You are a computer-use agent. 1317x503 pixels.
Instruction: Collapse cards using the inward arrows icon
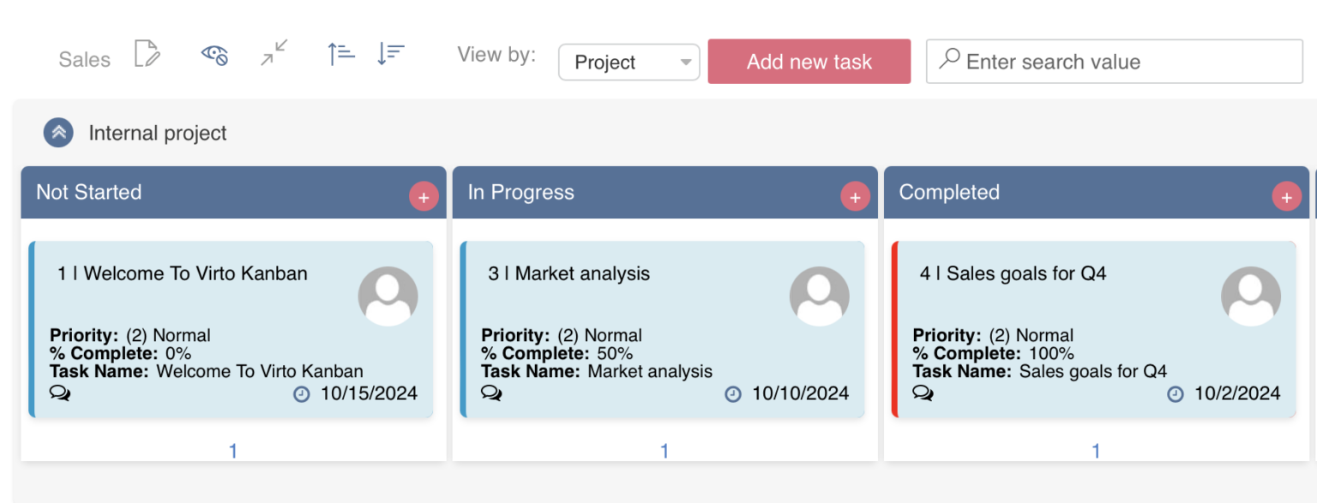point(273,54)
